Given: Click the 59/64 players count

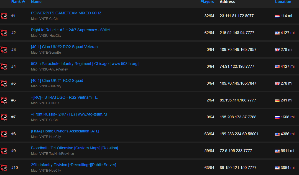Looking at the screenshot, I should (209, 151).
